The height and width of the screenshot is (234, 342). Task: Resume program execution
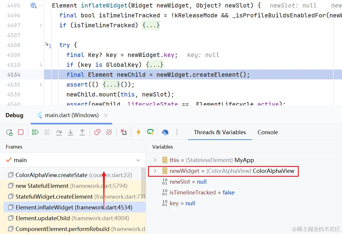[35, 132]
